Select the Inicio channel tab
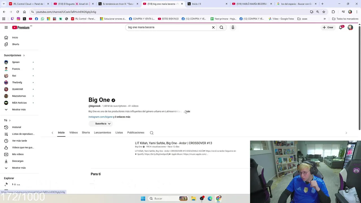 pos(61,133)
